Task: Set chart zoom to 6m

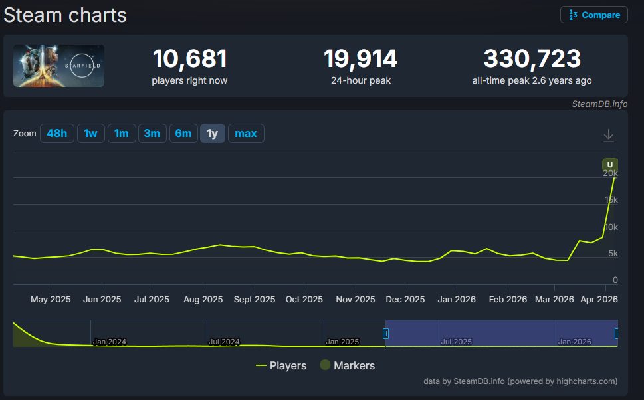Action: pyautogui.click(x=183, y=133)
